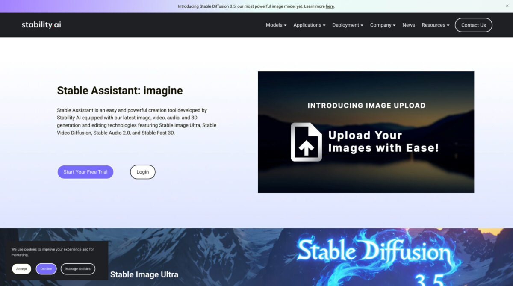Click the Stable Image Ultra heading
Image resolution: width=513 pixels, height=286 pixels.
click(x=144, y=274)
